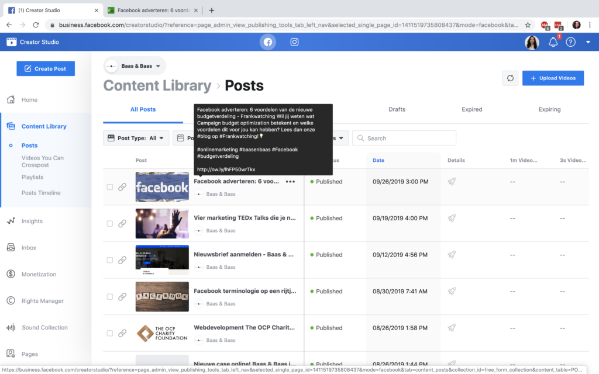Sort by the Date column header
The height and width of the screenshot is (374, 599).
[x=378, y=160]
